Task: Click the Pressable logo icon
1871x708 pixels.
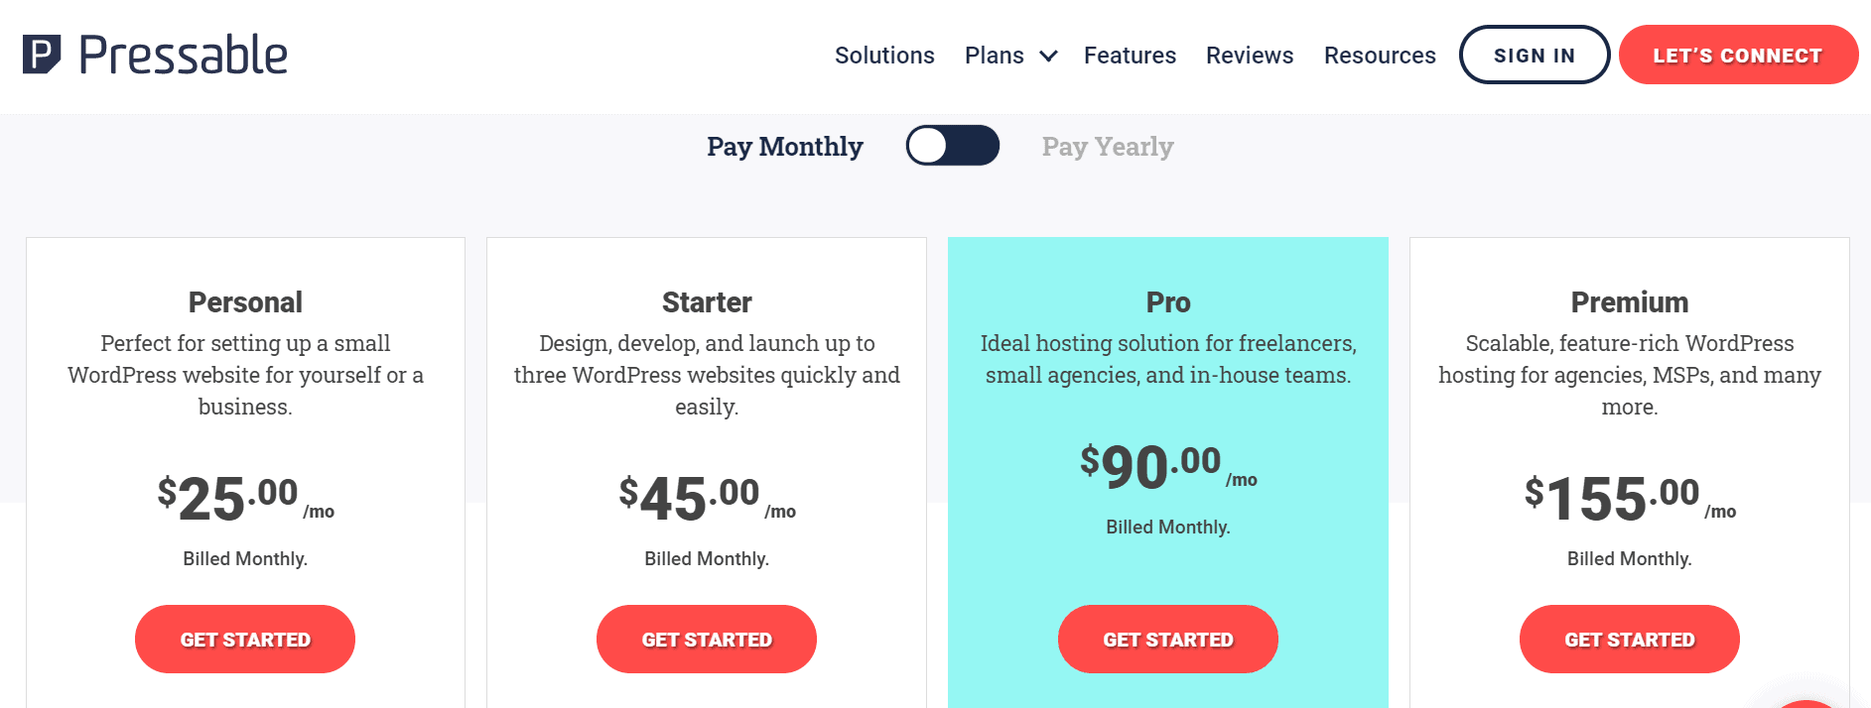Action: pos(42,55)
